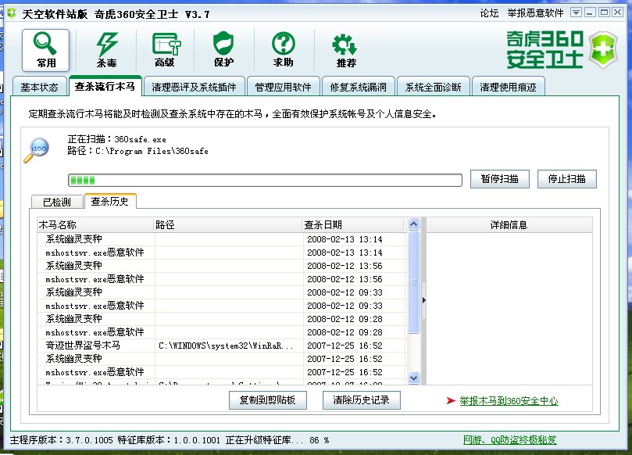The image size is (632, 455).
Task: Click the 清除历史记录 button
Action: coord(361,400)
